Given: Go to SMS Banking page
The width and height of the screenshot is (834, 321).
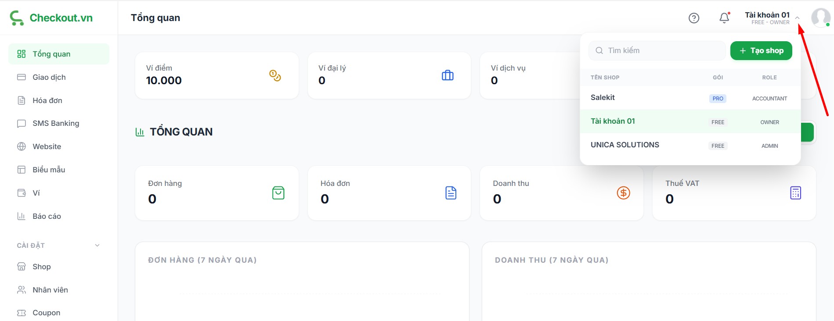Looking at the screenshot, I should 56,123.
